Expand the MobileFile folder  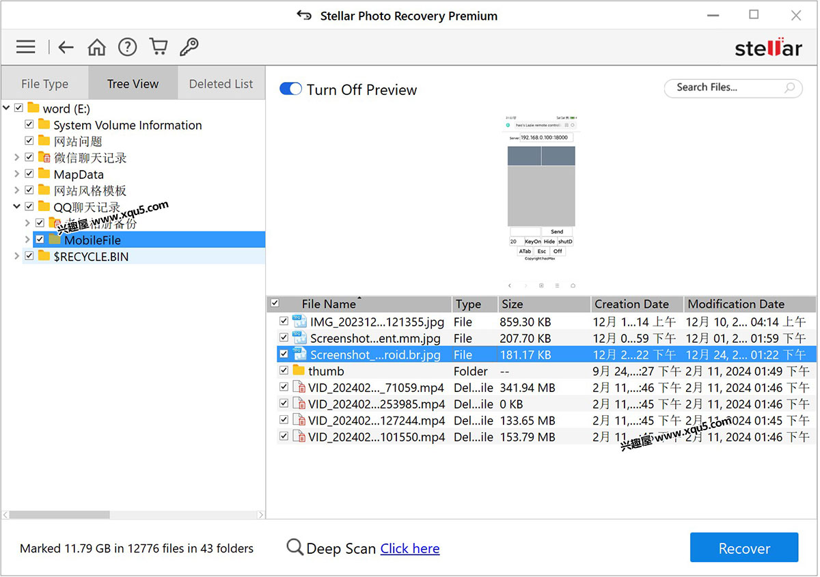pyautogui.click(x=27, y=240)
